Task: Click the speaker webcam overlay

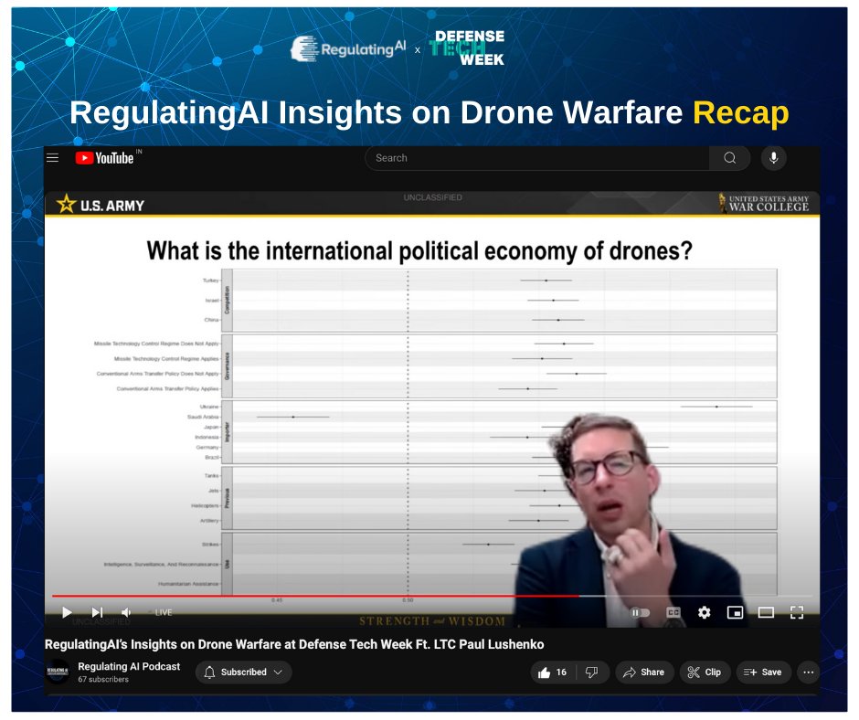Action: (629, 521)
